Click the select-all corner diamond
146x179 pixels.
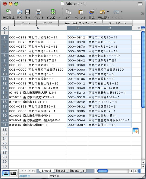point(5,28)
